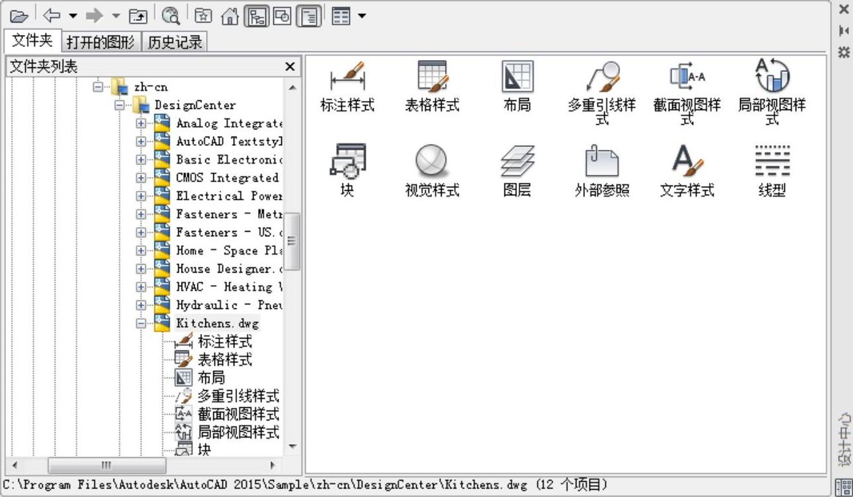
Task: Toggle the preview pane button
Action: click(x=282, y=16)
